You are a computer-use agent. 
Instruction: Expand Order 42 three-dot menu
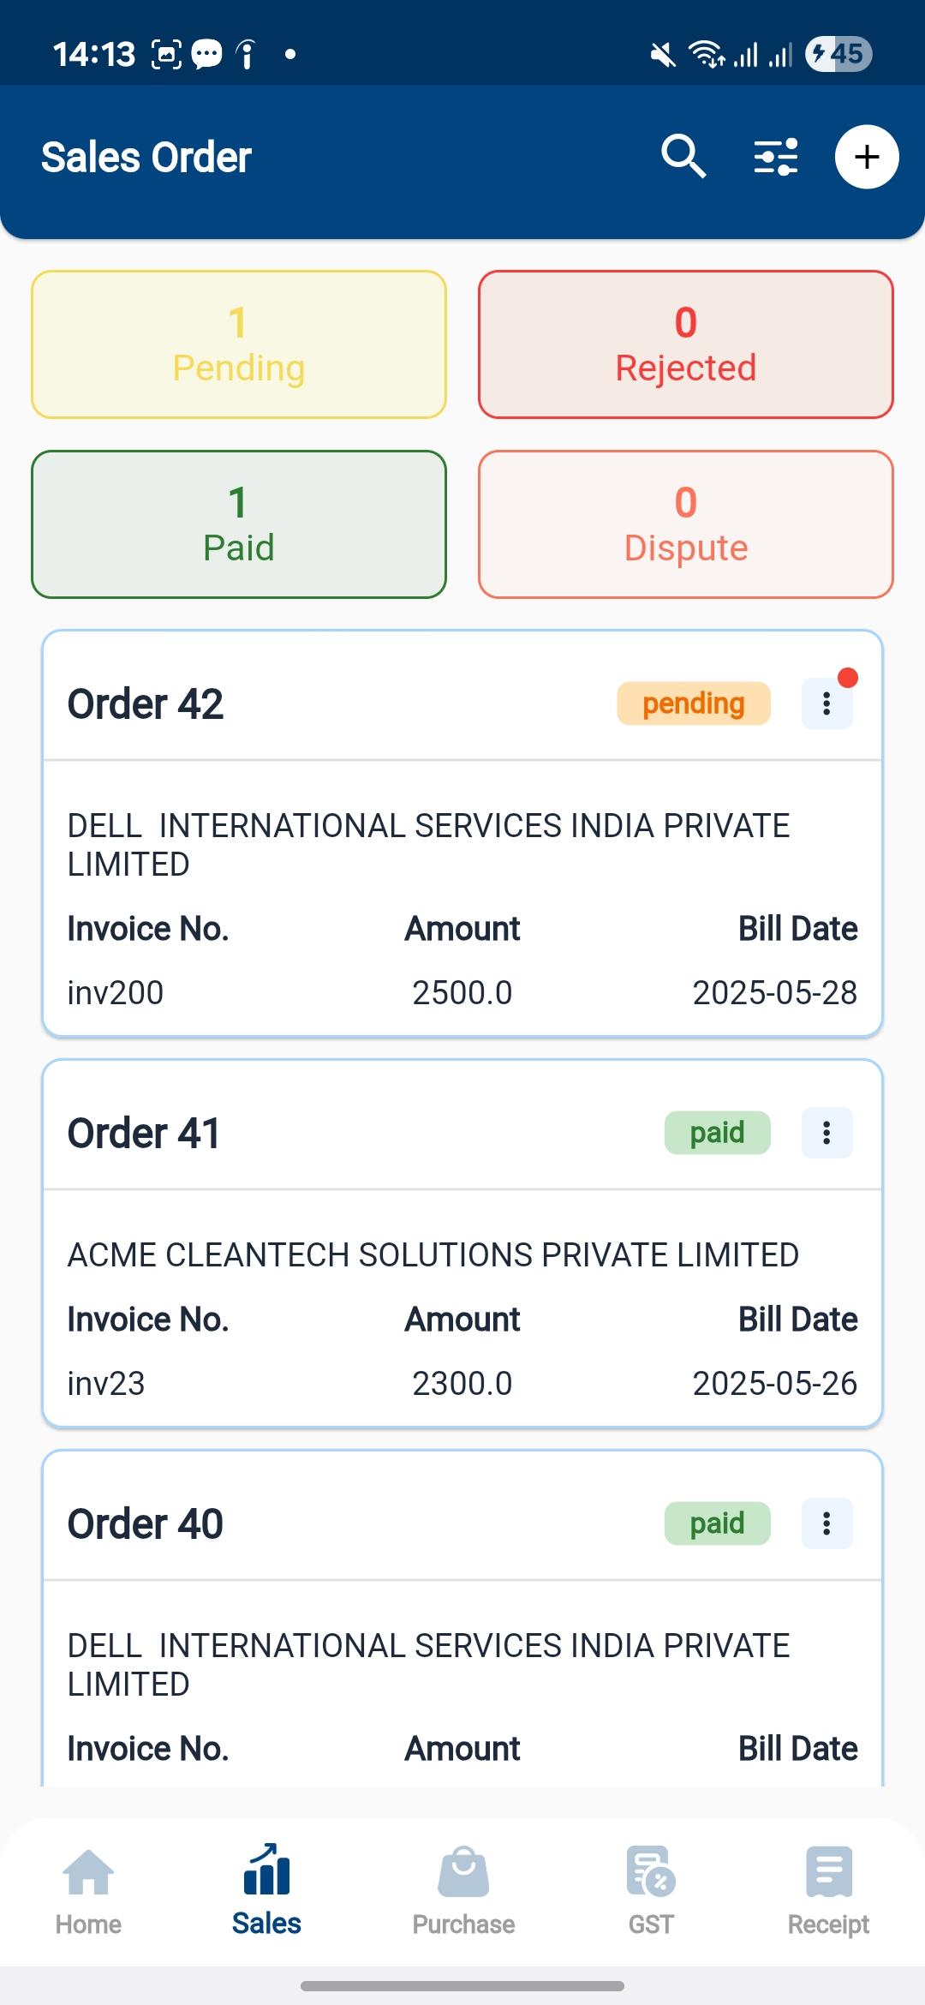coord(827,704)
